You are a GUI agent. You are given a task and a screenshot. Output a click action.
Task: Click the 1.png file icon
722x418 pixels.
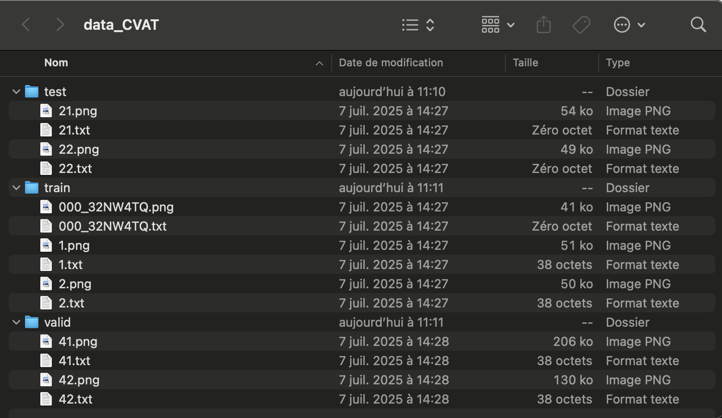pos(46,245)
